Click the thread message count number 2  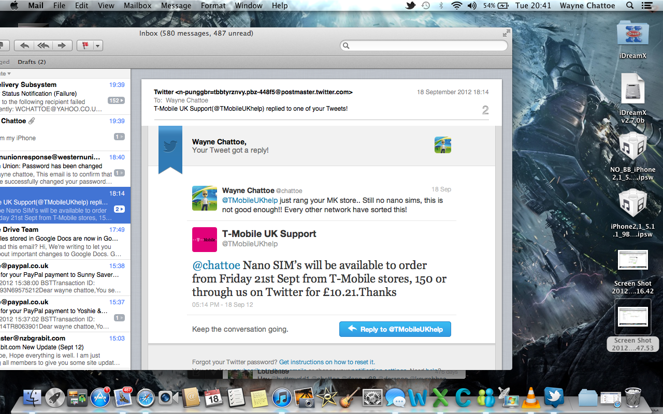click(485, 110)
